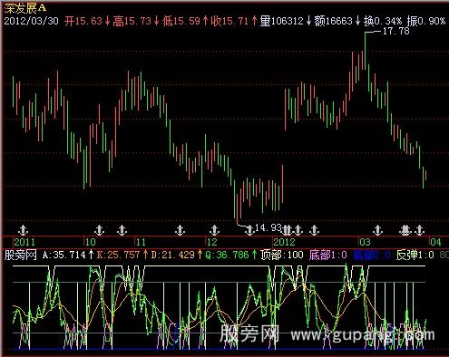Screen dimensions: 449x357
Task: Select the 2011 year label on the time axis
Action: (24, 242)
